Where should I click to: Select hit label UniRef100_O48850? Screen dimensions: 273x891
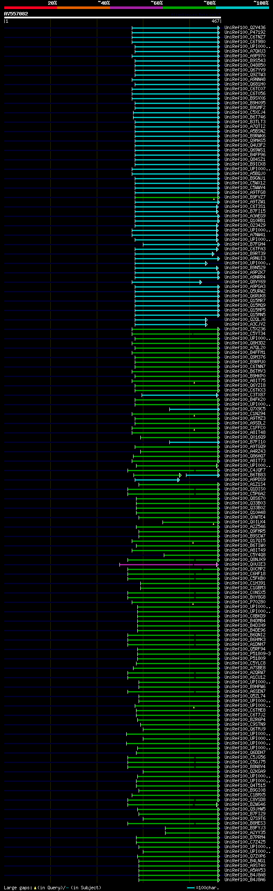click(245, 65)
